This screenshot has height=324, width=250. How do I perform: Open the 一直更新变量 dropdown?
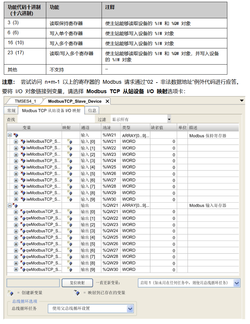236,283
